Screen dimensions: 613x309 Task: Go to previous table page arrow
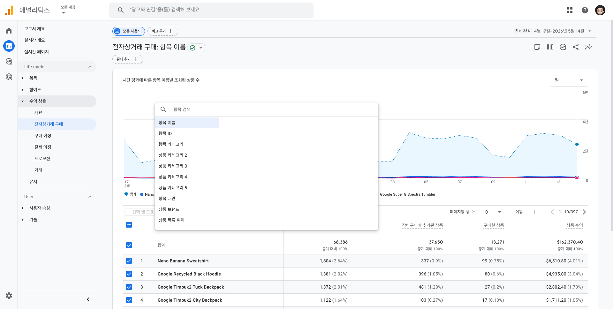(552, 212)
